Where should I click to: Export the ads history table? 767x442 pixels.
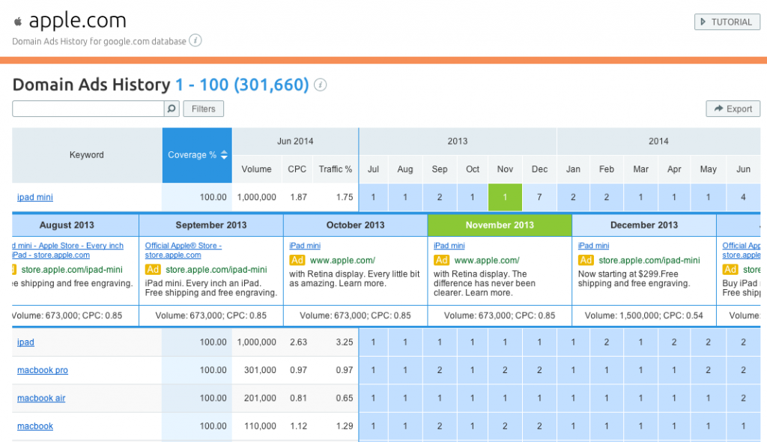(x=733, y=109)
